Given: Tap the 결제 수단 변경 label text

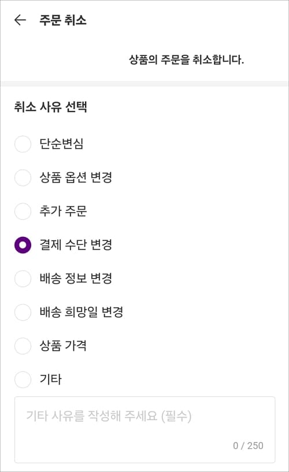Looking at the screenshot, I should [76, 245].
